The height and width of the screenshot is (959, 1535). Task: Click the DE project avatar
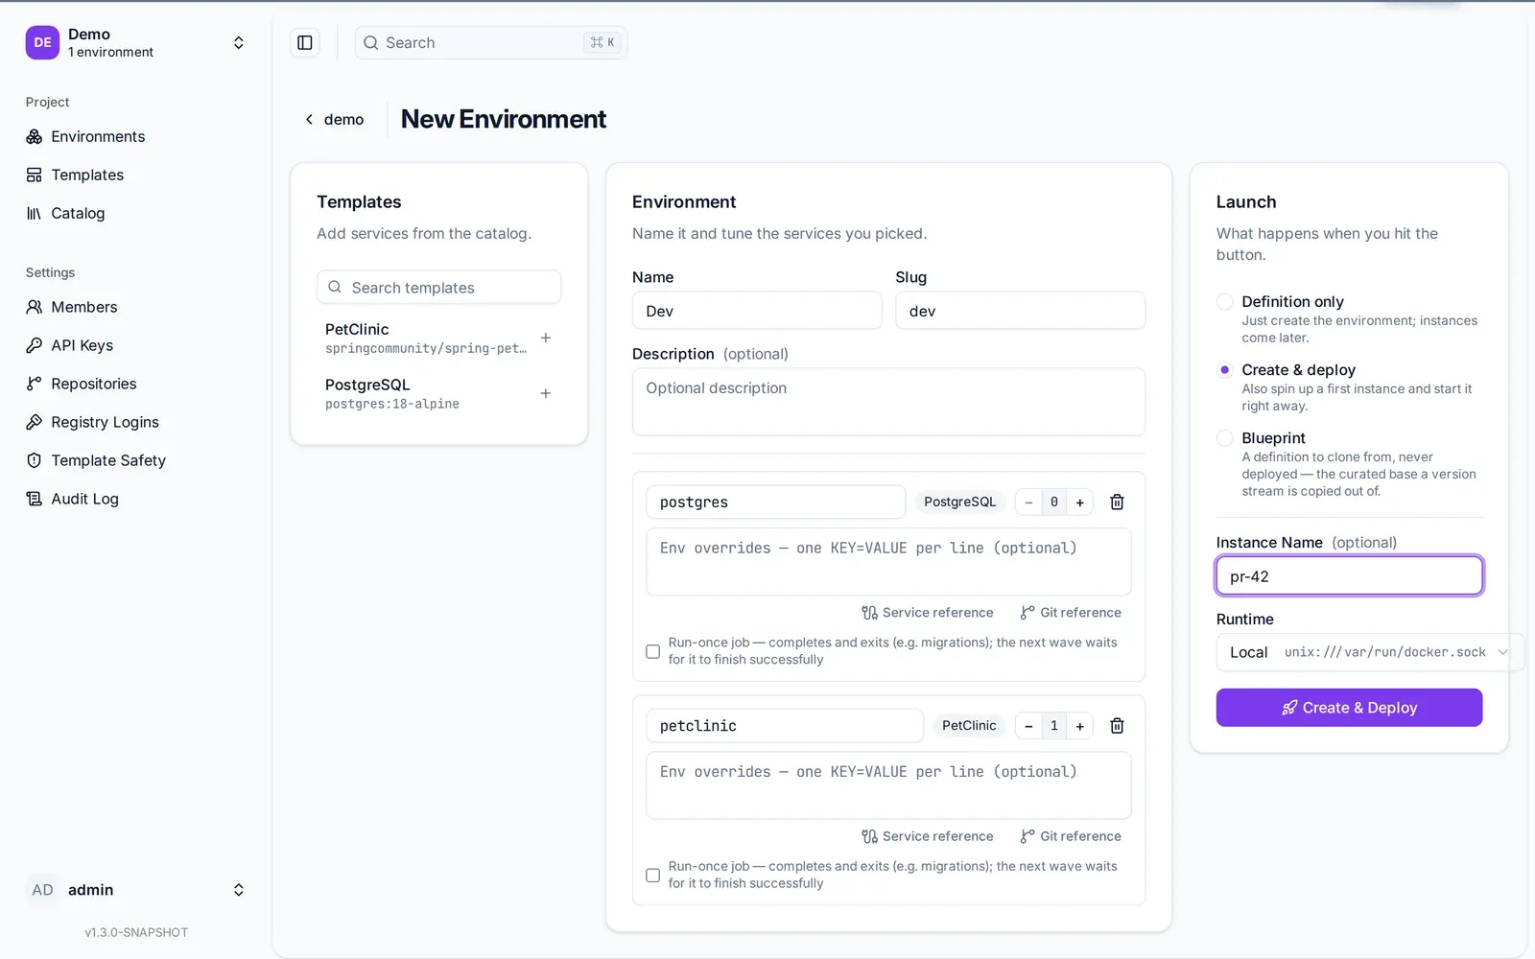click(42, 42)
